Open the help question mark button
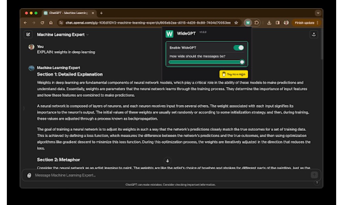Viewport: 343px width, 205px height. tap(317, 183)
